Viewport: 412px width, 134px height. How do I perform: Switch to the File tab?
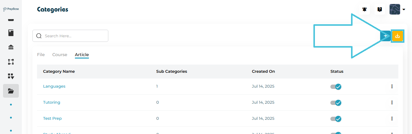[x=41, y=55]
